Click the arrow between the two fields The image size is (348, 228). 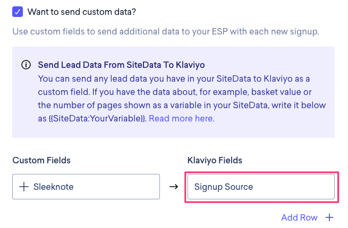tap(173, 187)
